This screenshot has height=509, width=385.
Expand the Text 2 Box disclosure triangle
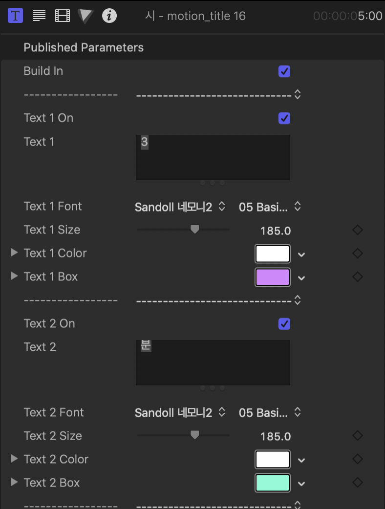coord(14,482)
